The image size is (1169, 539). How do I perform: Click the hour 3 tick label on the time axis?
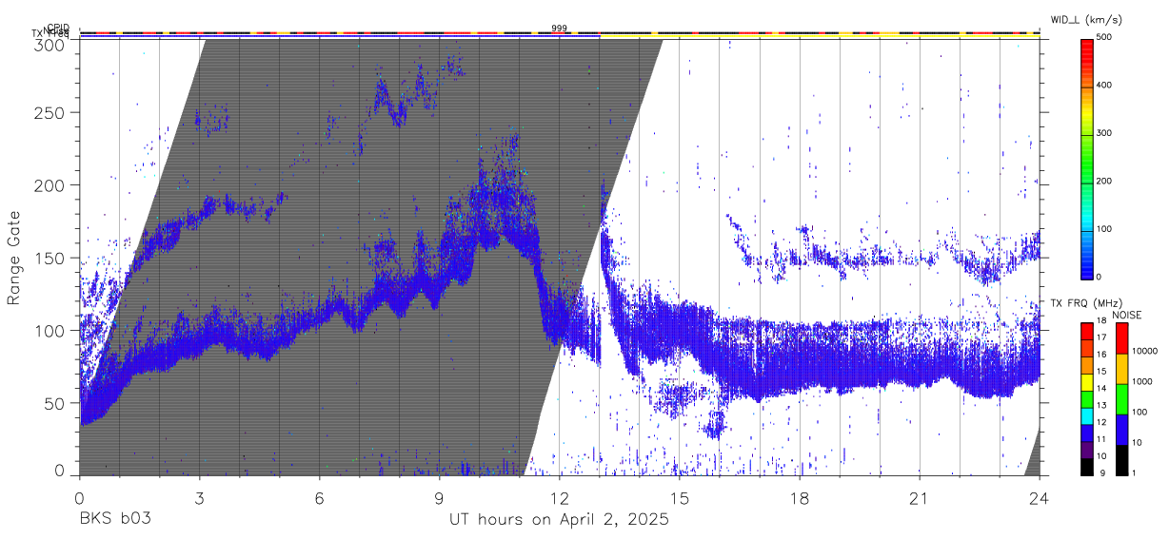click(x=199, y=497)
